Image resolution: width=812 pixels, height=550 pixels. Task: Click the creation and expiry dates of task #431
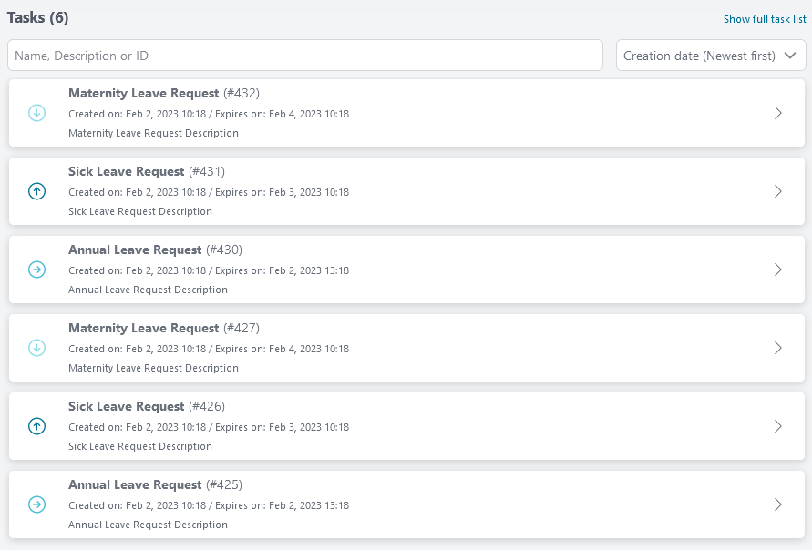coord(209,192)
